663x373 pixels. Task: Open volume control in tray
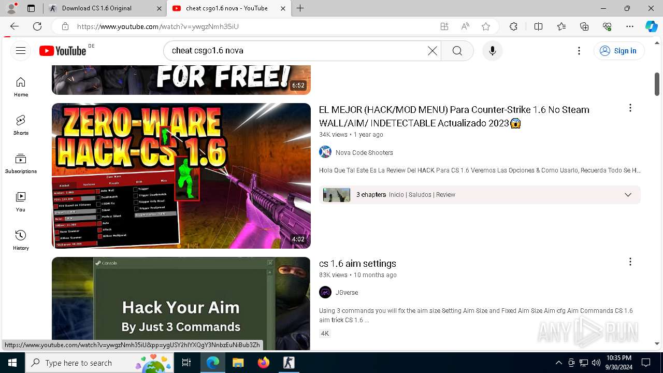(x=596, y=363)
